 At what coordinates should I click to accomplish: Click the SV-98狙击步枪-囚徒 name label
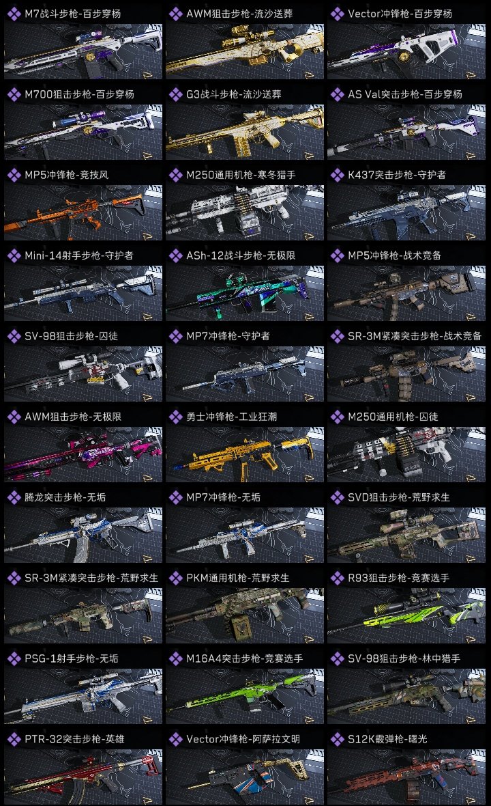[x=72, y=336]
